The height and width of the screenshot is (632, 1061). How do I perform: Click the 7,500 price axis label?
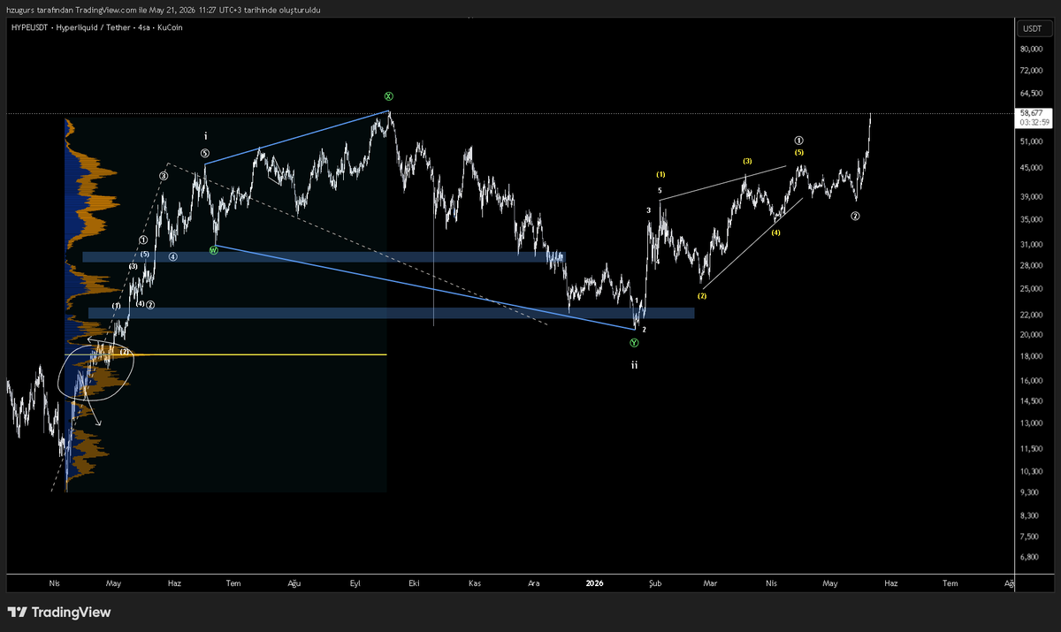1029,537
